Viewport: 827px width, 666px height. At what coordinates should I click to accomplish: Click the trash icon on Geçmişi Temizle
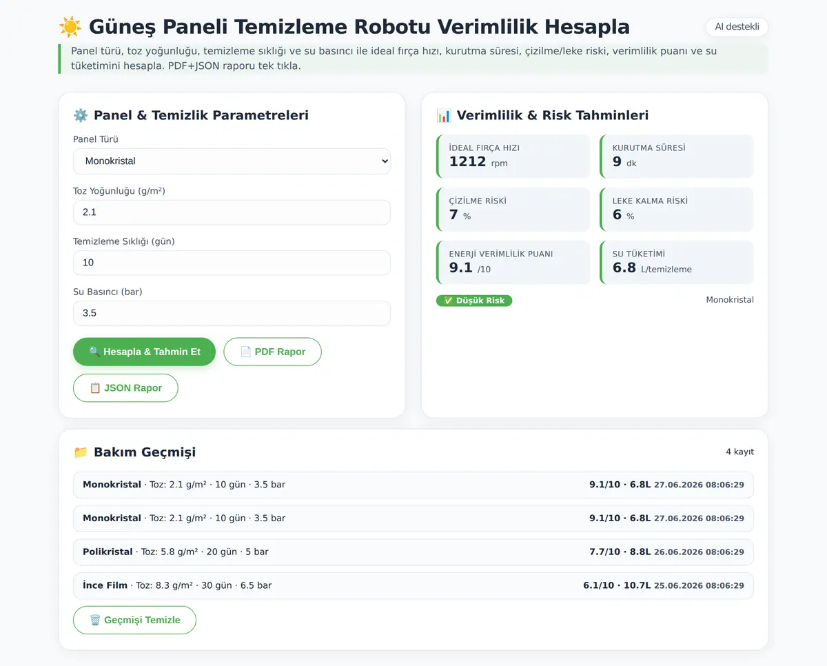click(x=95, y=620)
